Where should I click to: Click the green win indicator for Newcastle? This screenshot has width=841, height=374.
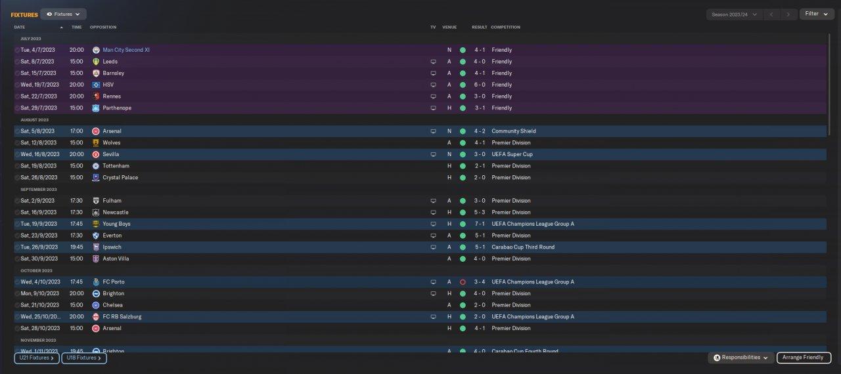(x=463, y=213)
